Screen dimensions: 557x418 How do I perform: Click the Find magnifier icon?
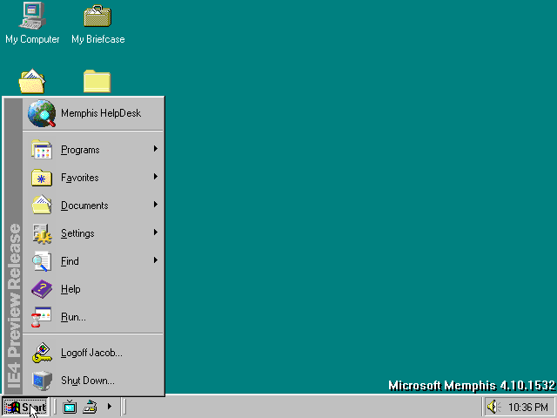(41, 261)
